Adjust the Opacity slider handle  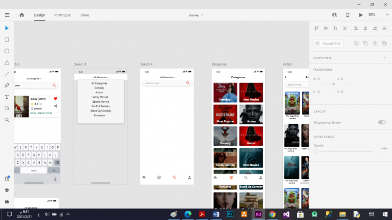(316, 151)
